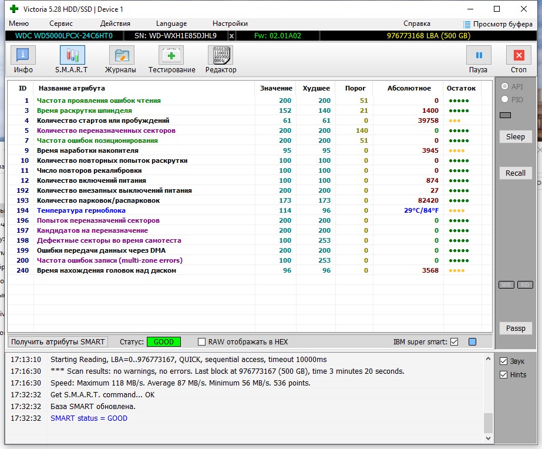Click the log scrollbar up arrow

tap(488, 358)
